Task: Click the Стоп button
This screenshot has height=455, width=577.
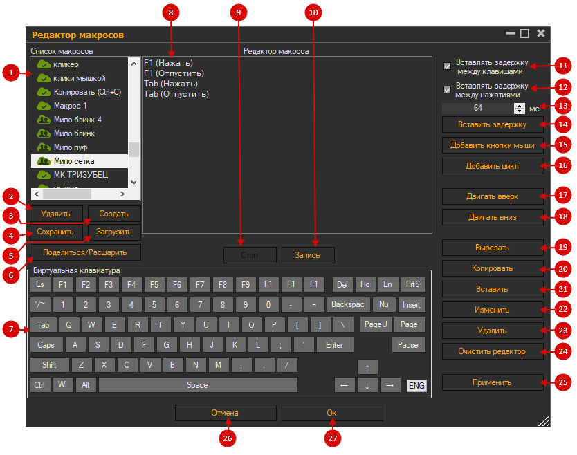Action: (x=250, y=255)
